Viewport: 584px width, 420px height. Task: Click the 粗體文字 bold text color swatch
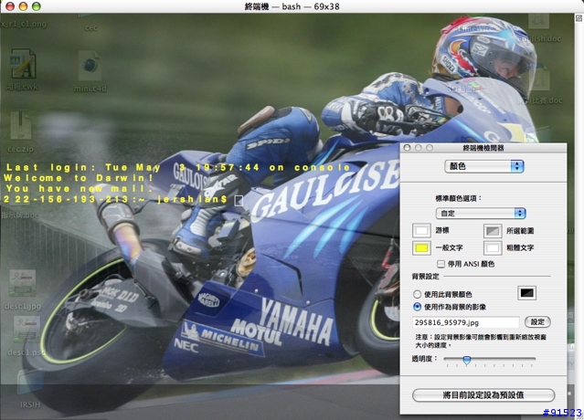click(x=493, y=247)
